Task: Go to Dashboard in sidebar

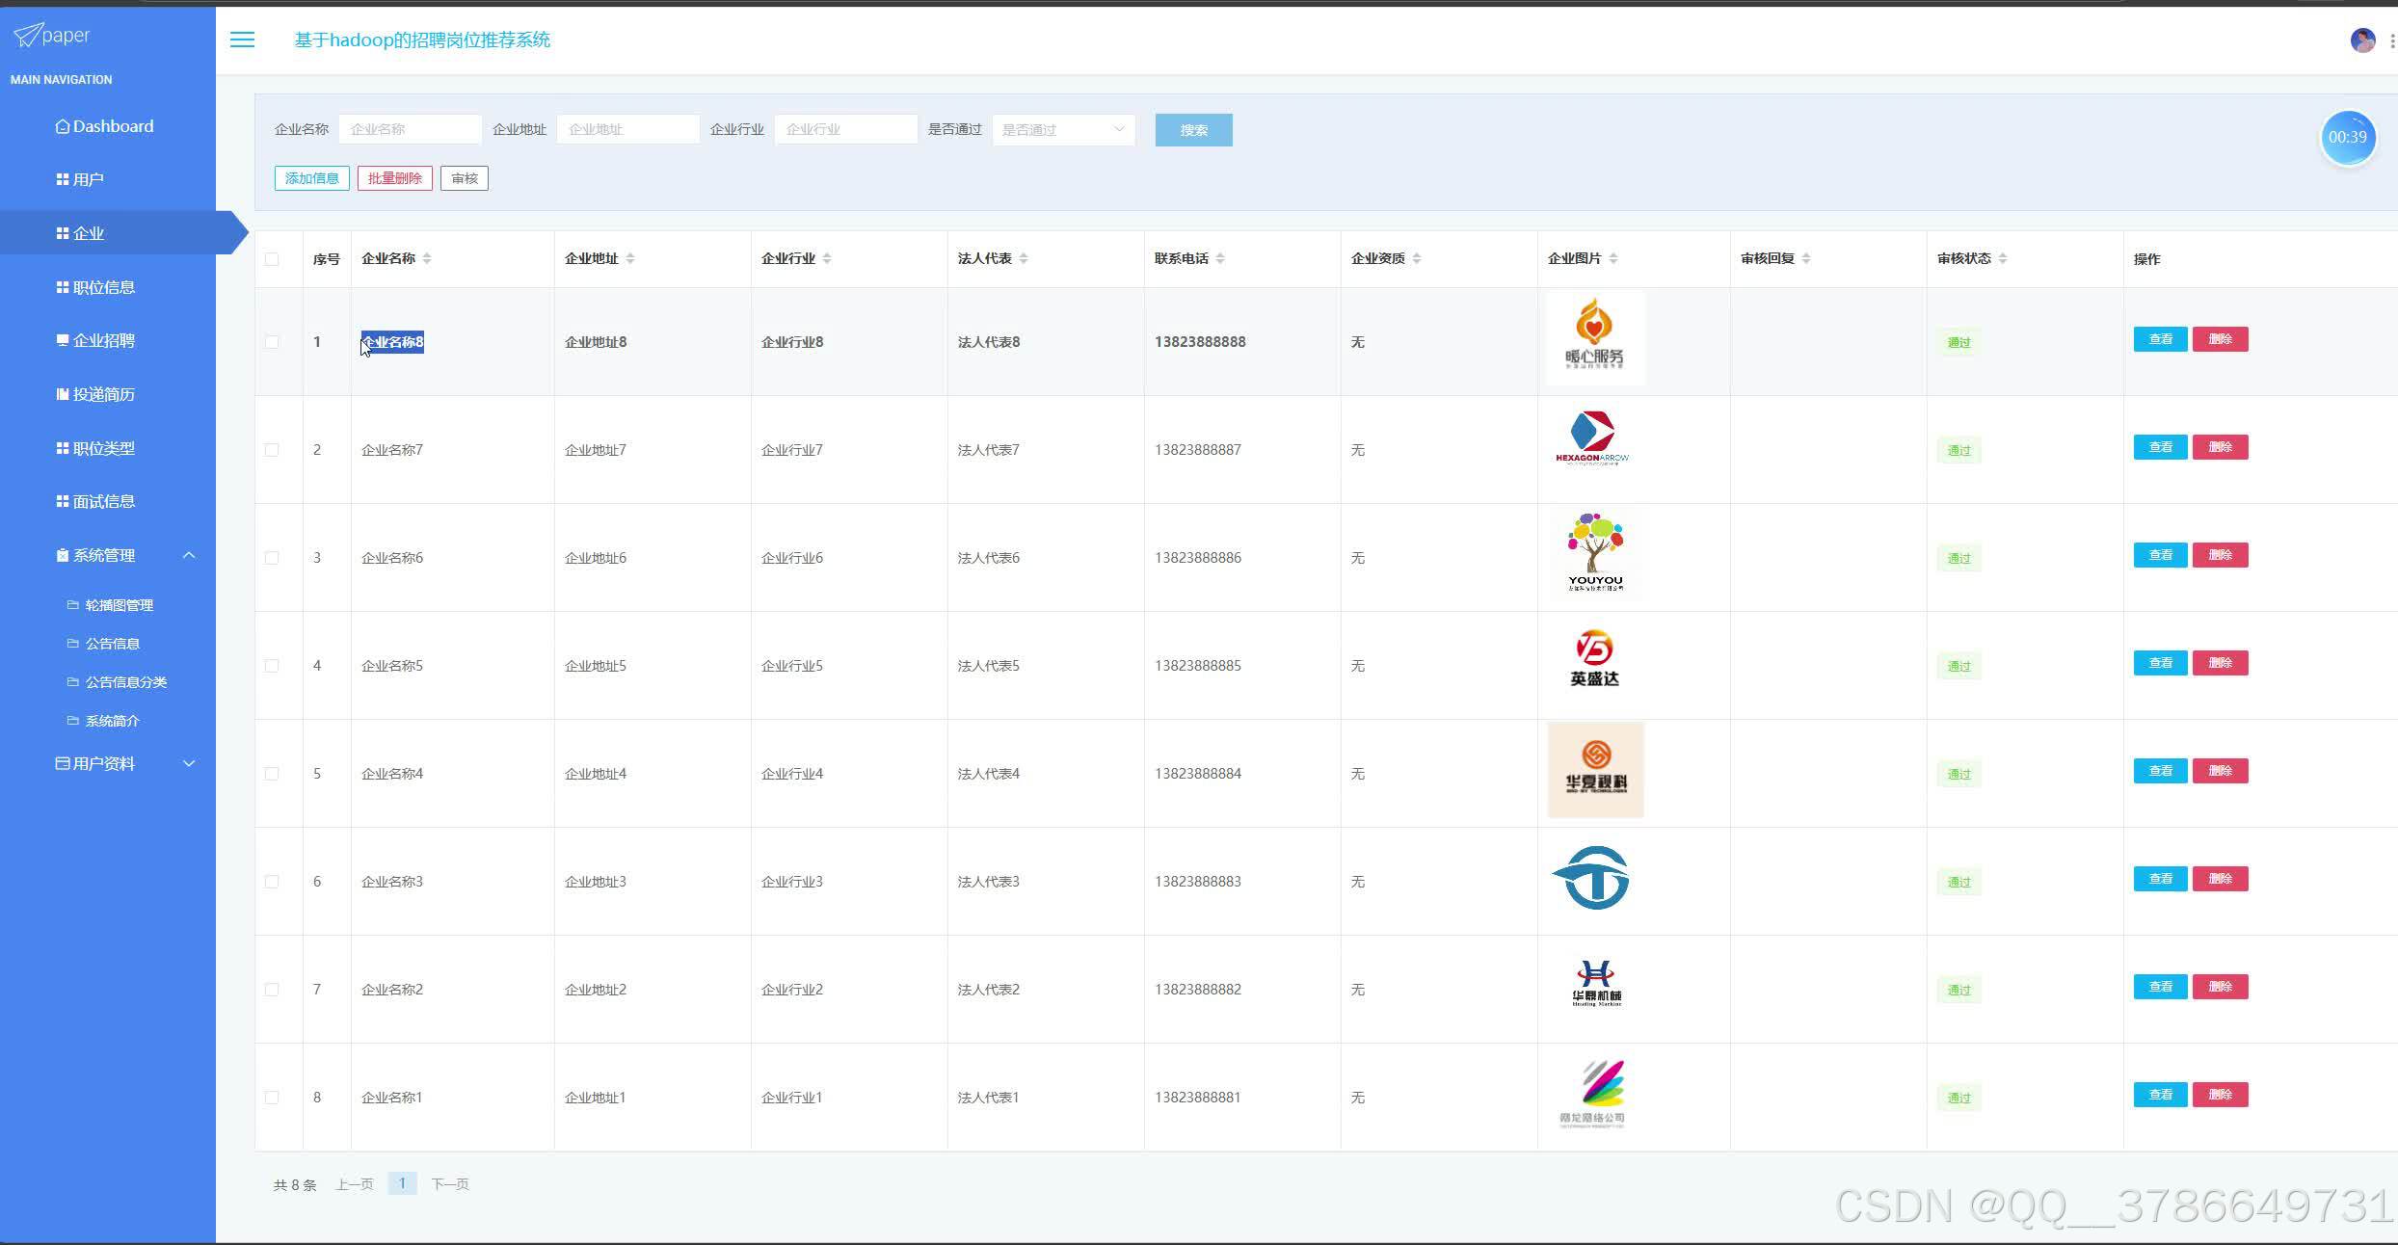Action: 105,126
